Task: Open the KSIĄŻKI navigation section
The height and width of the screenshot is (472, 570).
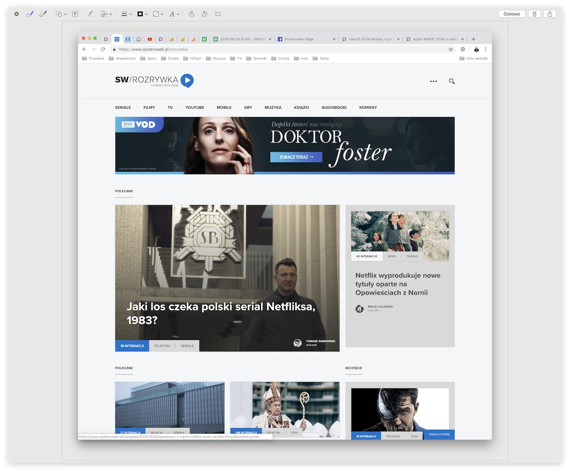Action: tap(301, 107)
